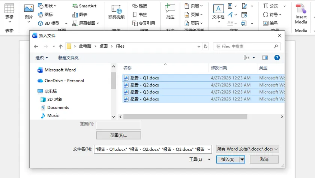Click the horizontal scrollbar in file list

[x=185, y=117]
